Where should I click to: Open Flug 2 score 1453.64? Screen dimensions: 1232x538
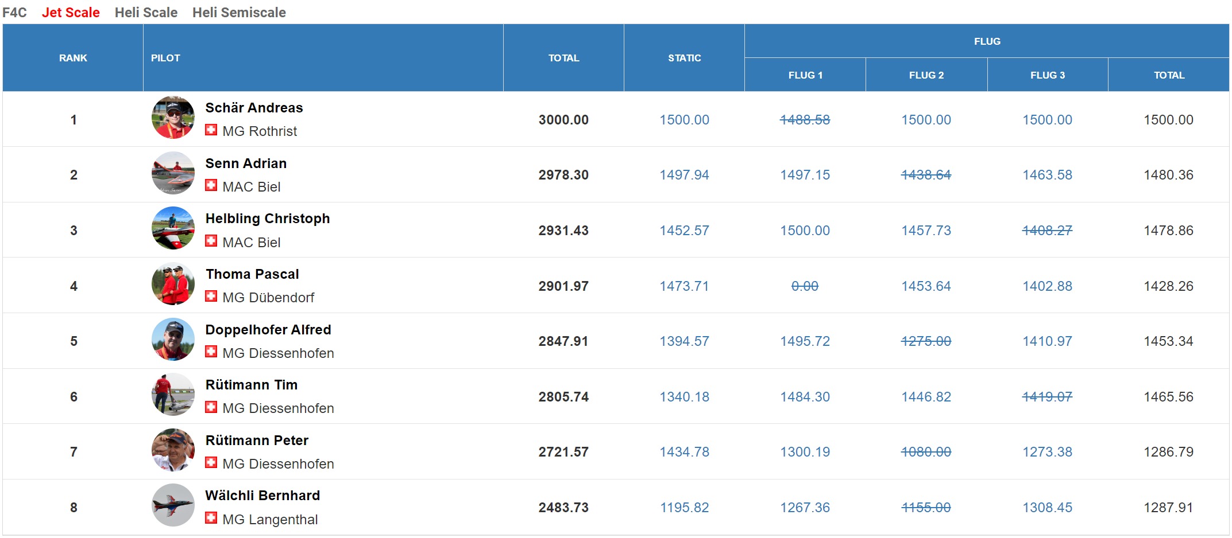(926, 286)
